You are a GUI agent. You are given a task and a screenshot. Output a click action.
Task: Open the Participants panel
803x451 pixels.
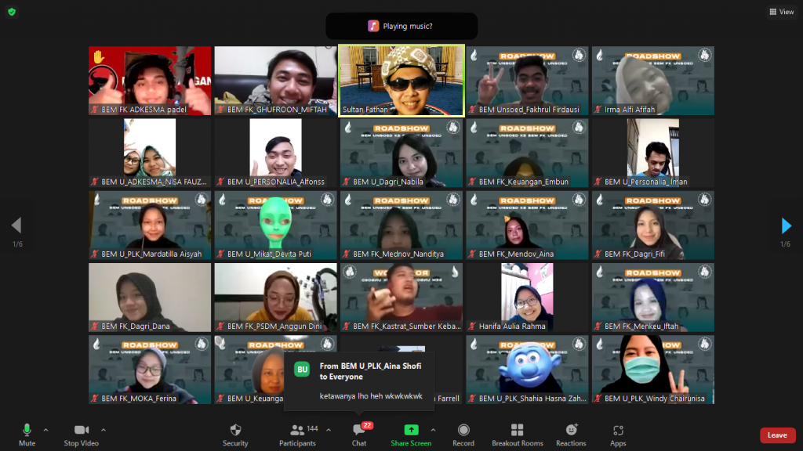(x=297, y=431)
